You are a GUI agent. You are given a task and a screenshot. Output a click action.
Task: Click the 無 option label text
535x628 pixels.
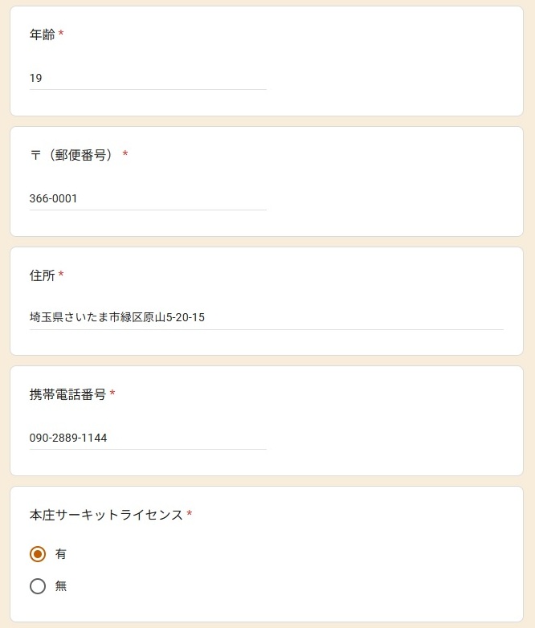coord(61,586)
